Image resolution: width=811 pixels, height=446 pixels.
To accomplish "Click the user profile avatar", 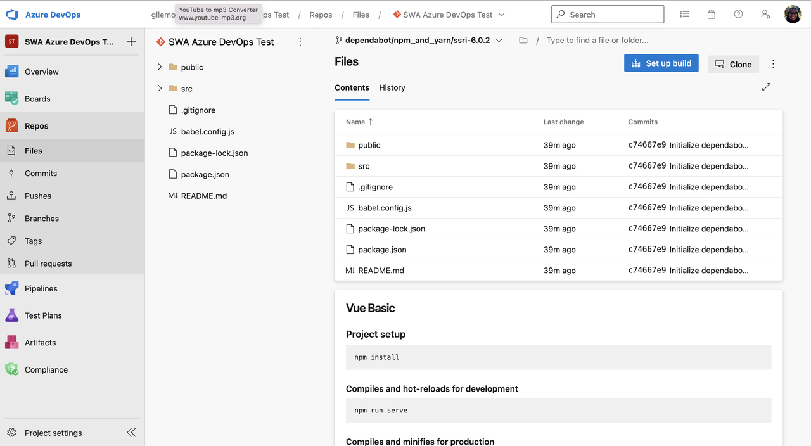I will [793, 14].
